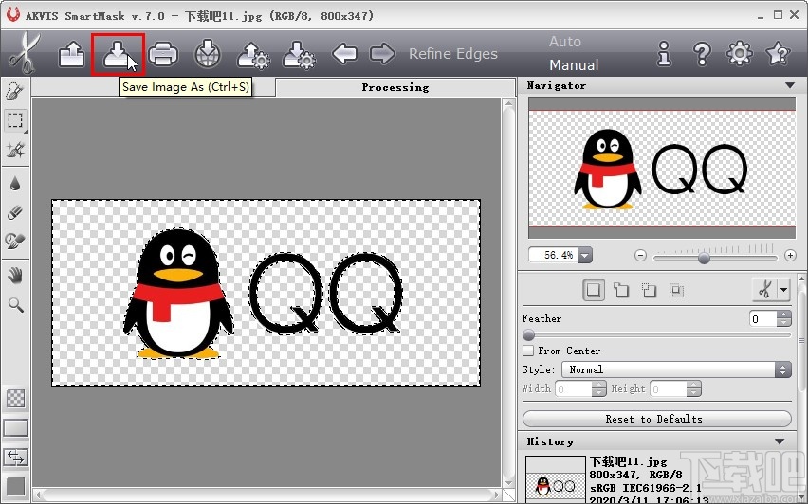Click the Print image icon
808x504 pixels.
pyautogui.click(x=163, y=54)
